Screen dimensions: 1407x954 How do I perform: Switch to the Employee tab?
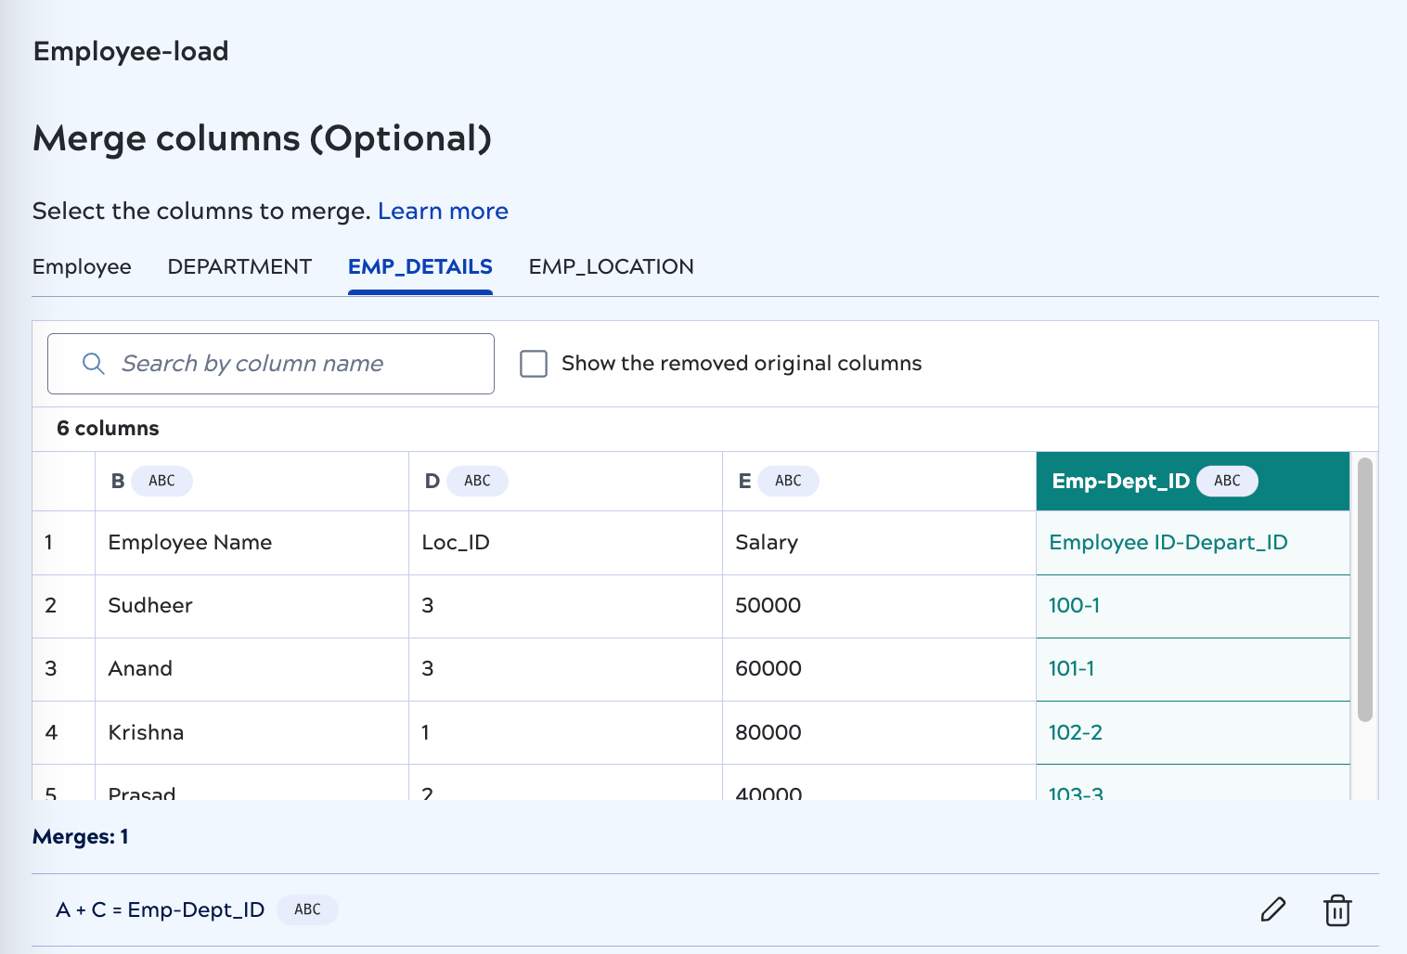[82, 267]
